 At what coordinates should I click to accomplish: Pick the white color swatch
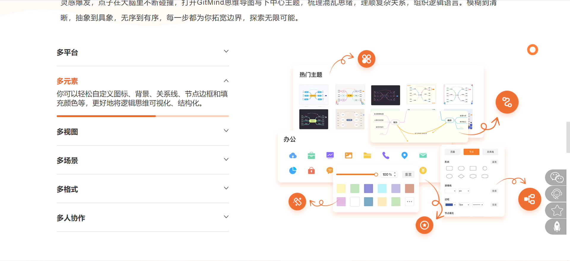click(355, 202)
